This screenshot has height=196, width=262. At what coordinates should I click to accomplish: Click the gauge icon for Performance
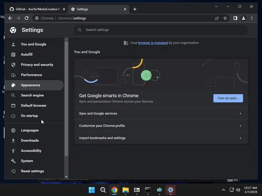coord(13,75)
